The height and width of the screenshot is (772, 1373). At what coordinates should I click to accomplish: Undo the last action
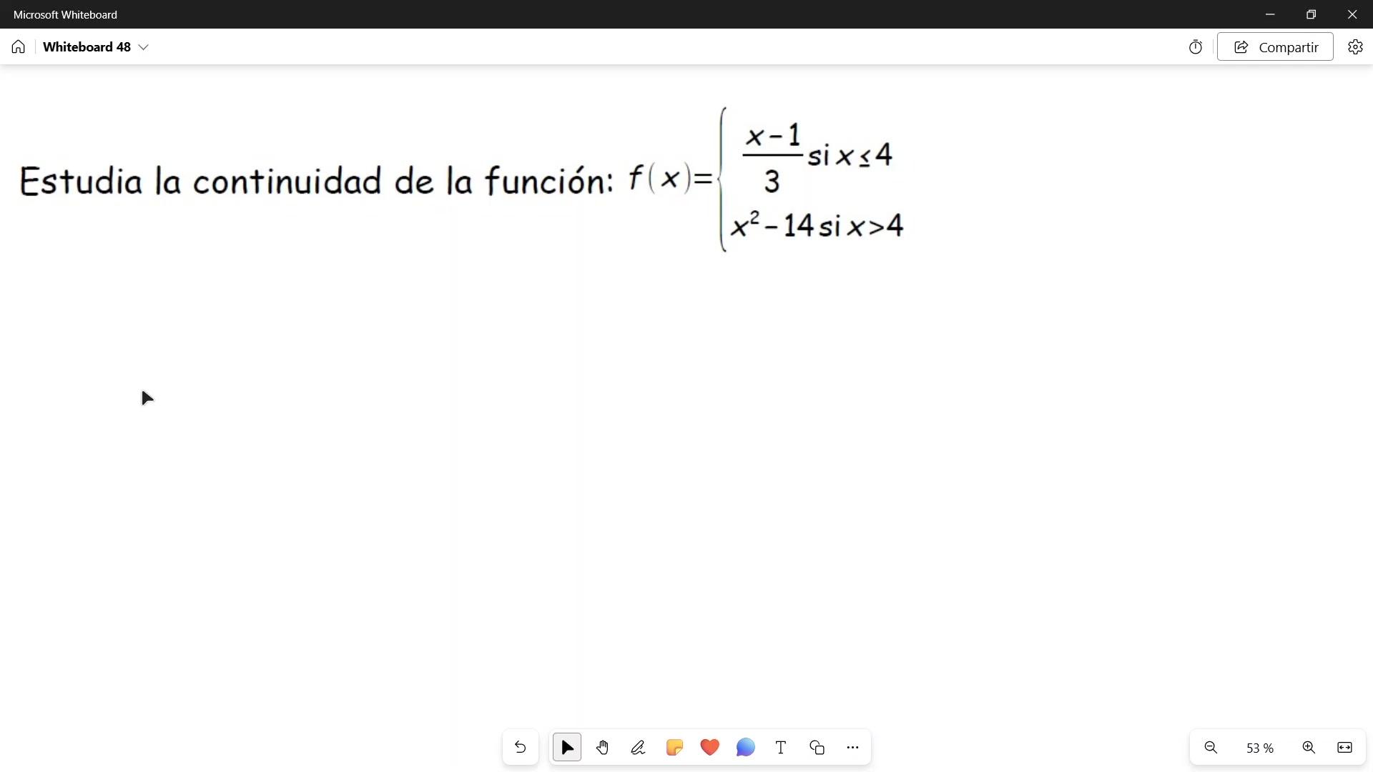click(x=520, y=748)
